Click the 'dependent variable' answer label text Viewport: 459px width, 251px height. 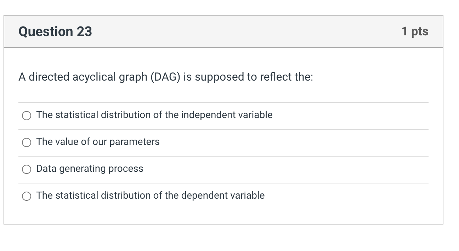[150, 195]
